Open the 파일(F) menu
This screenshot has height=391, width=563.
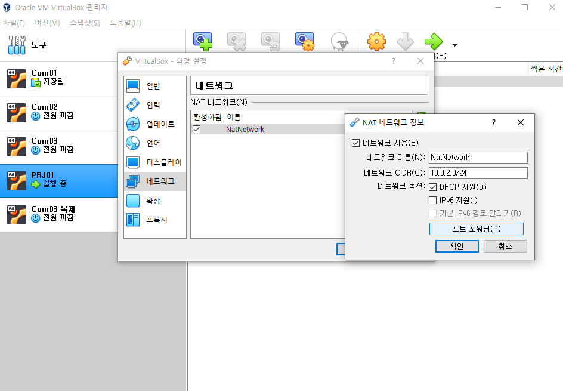(14, 23)
